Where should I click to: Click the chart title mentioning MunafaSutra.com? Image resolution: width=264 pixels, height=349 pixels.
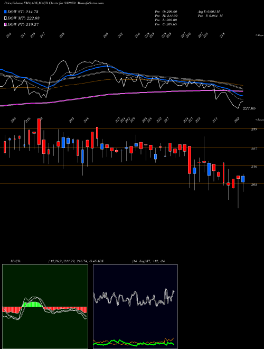point(54,3)
